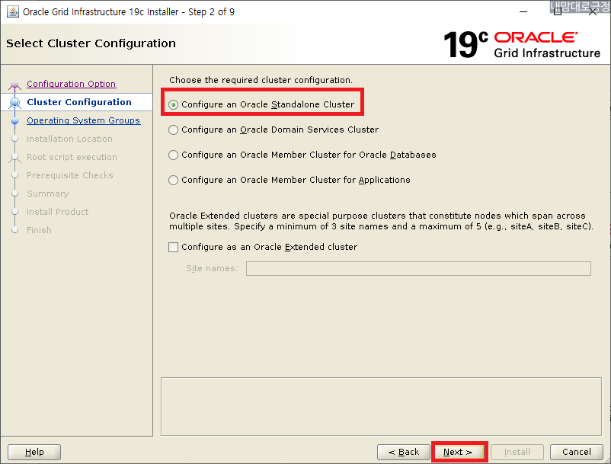Enable Configure as an Oracle Extended cluster
This screenshot has width=611, height=464.
263,247
